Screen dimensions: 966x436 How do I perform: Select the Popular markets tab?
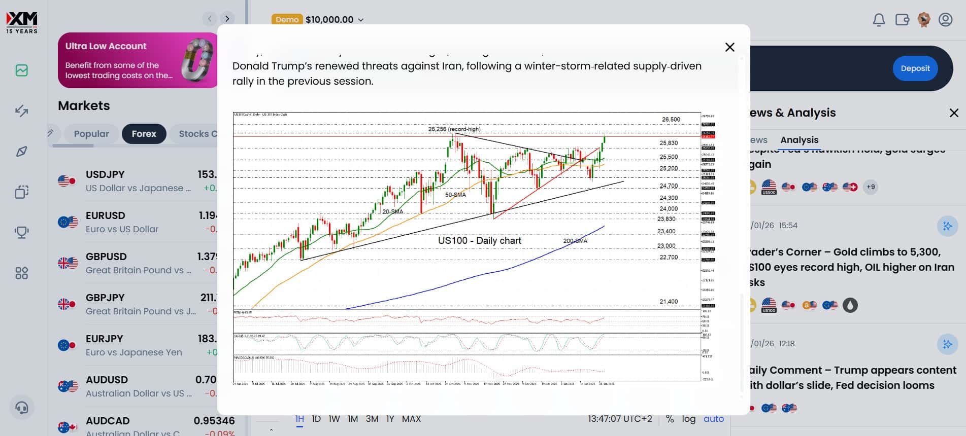click(x=91, y=134)
